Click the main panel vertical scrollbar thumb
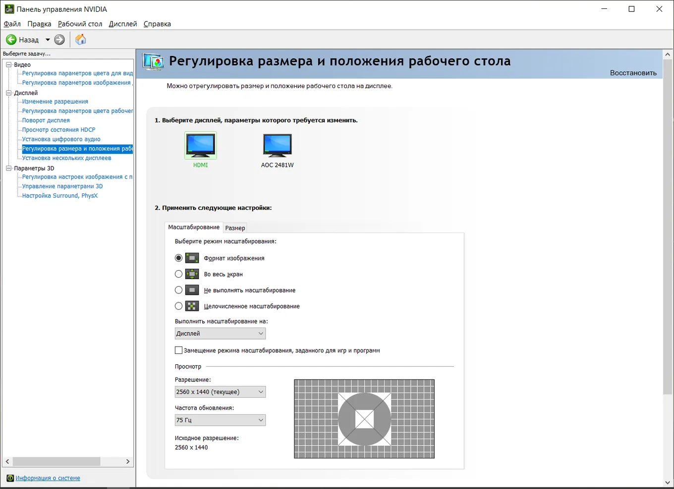674x489 pixels. [x=668, y=227]
